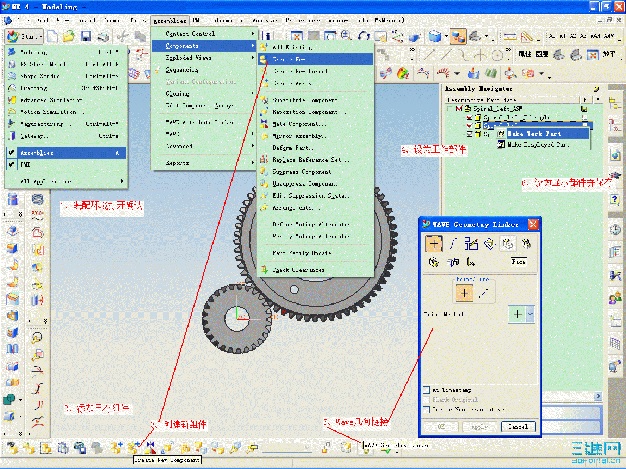626x469 pixels.
Task: Open the Assemblies menu
Action: pyautogui.click(x=170, y=21)
